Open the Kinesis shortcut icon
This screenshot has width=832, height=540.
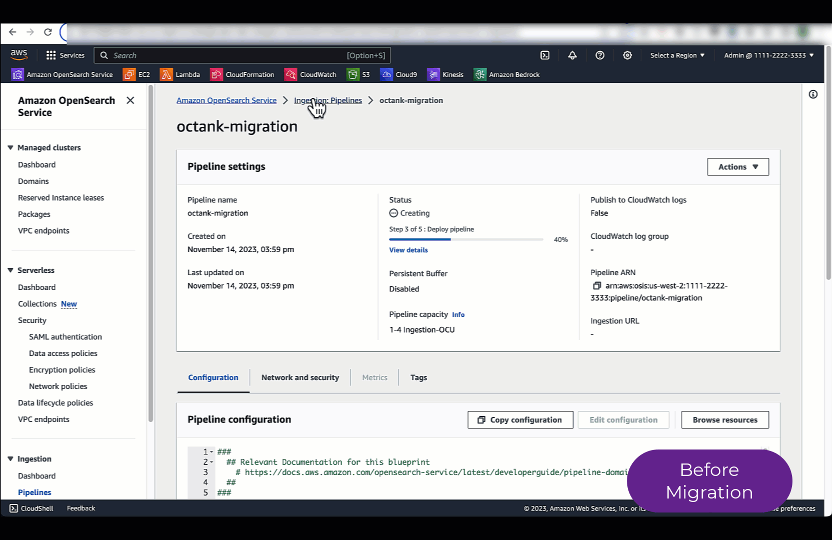433,74
